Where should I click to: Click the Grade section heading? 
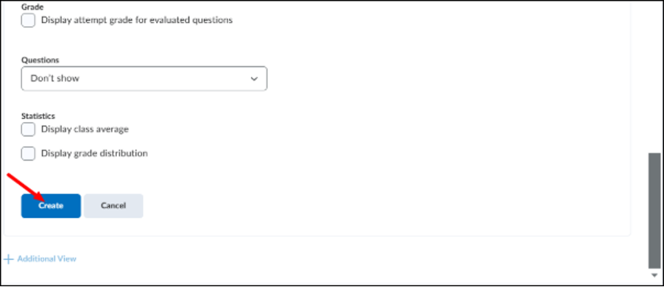pos(32,7)
